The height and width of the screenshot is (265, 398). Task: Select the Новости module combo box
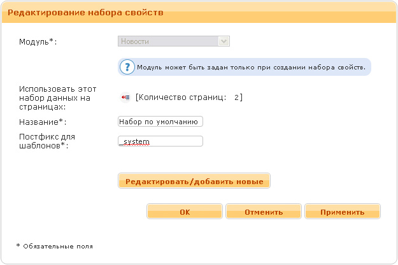[x=168, y=41]
